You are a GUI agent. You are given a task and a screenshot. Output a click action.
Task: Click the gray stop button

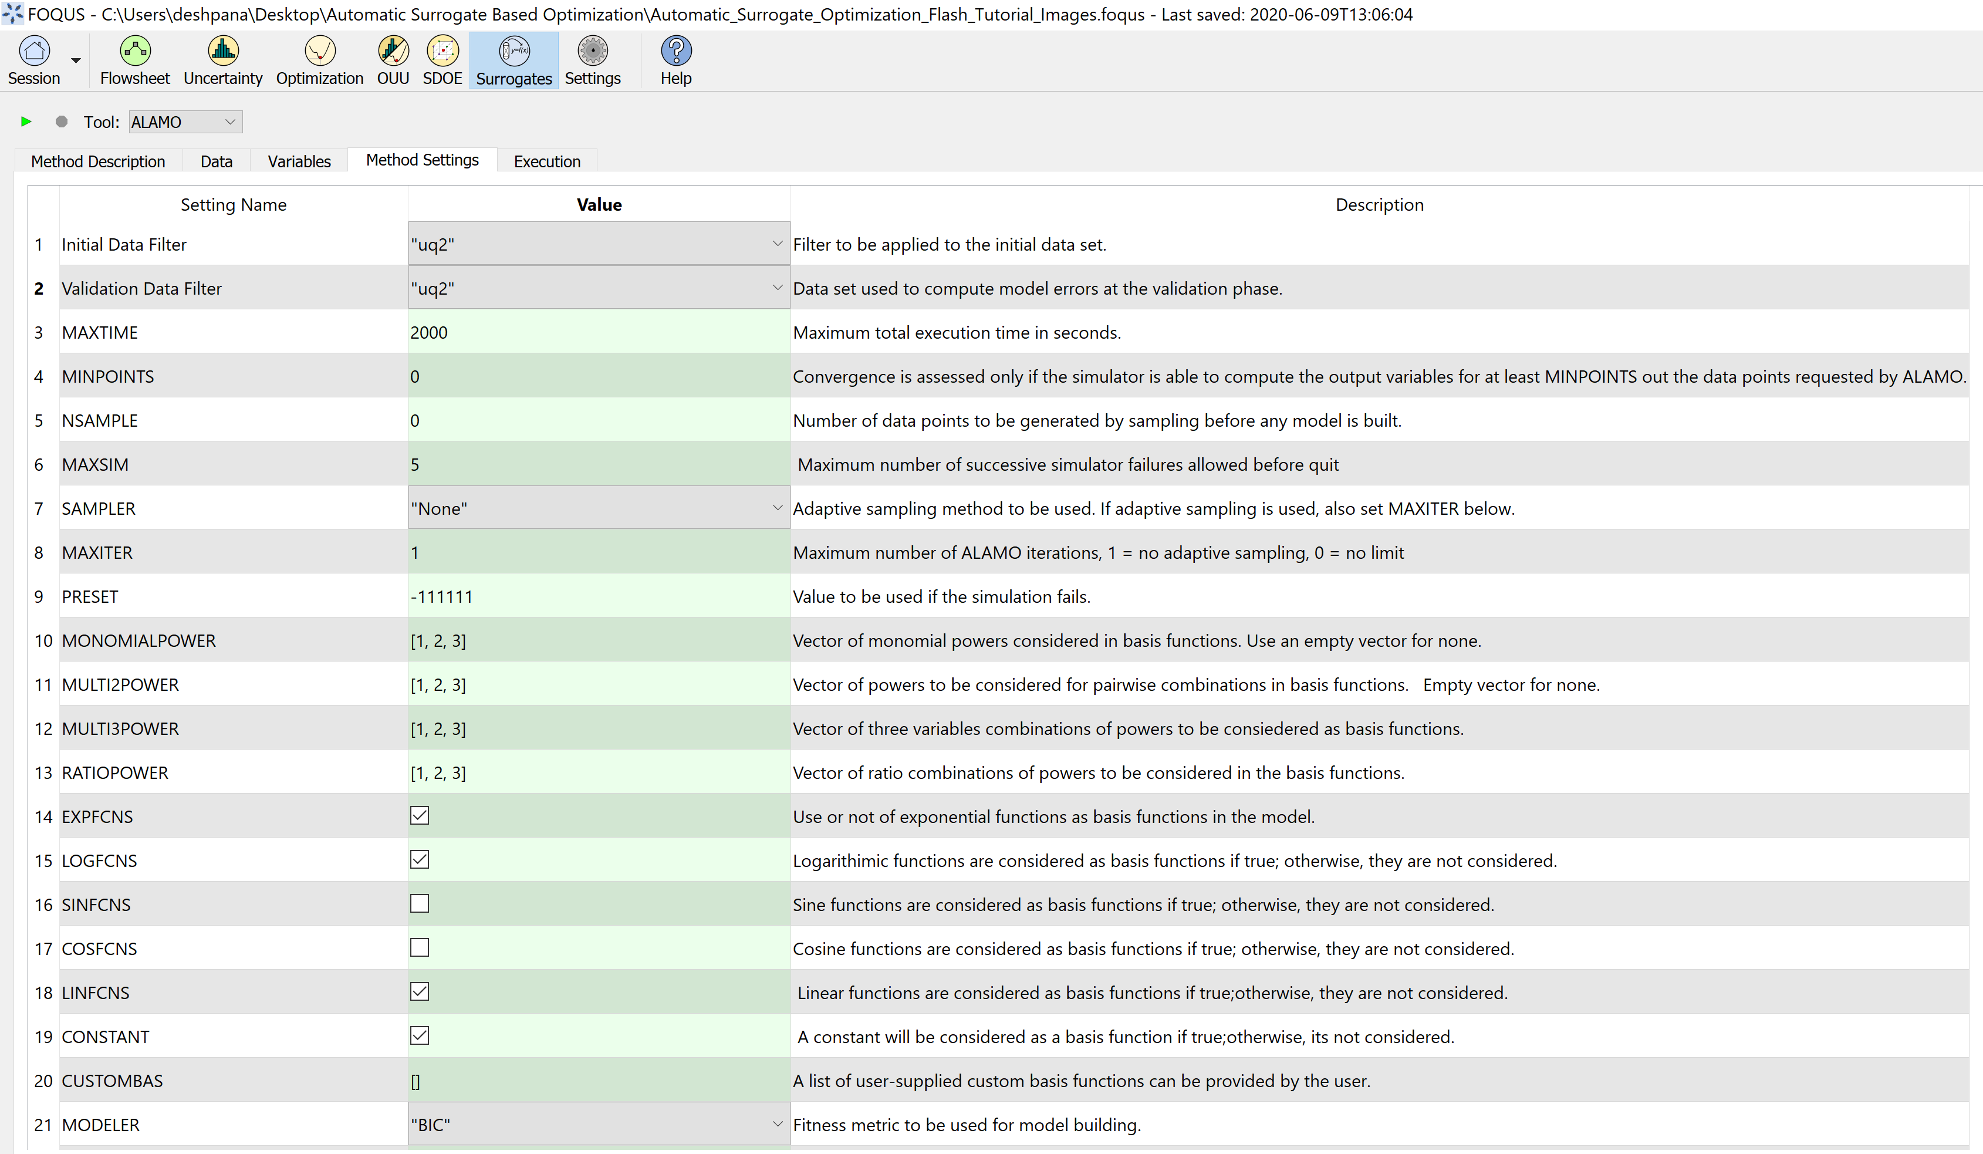62,122
